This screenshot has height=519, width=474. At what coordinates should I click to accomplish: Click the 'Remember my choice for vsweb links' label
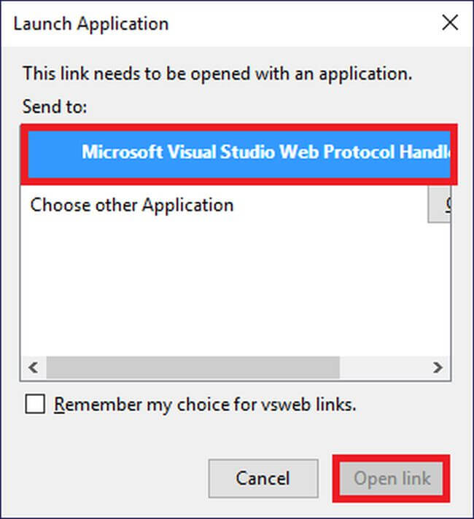(x=206, y=405)
